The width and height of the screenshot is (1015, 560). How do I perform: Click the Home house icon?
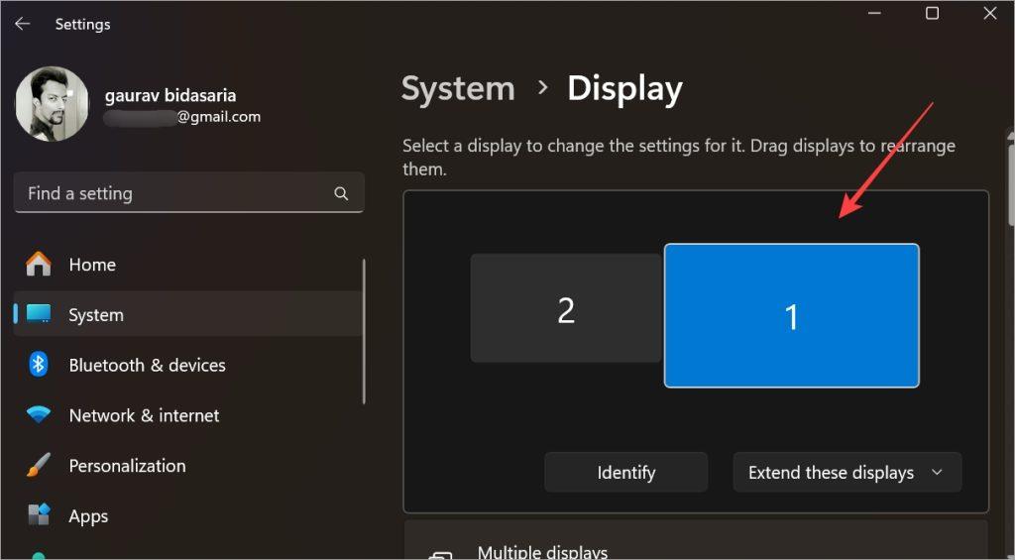pos(39,264)
